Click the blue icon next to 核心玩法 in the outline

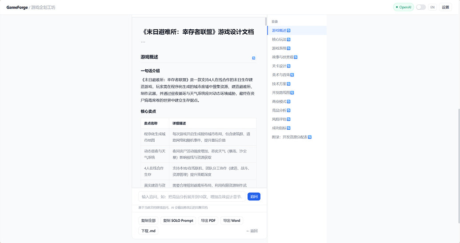(x=289, y=40)
